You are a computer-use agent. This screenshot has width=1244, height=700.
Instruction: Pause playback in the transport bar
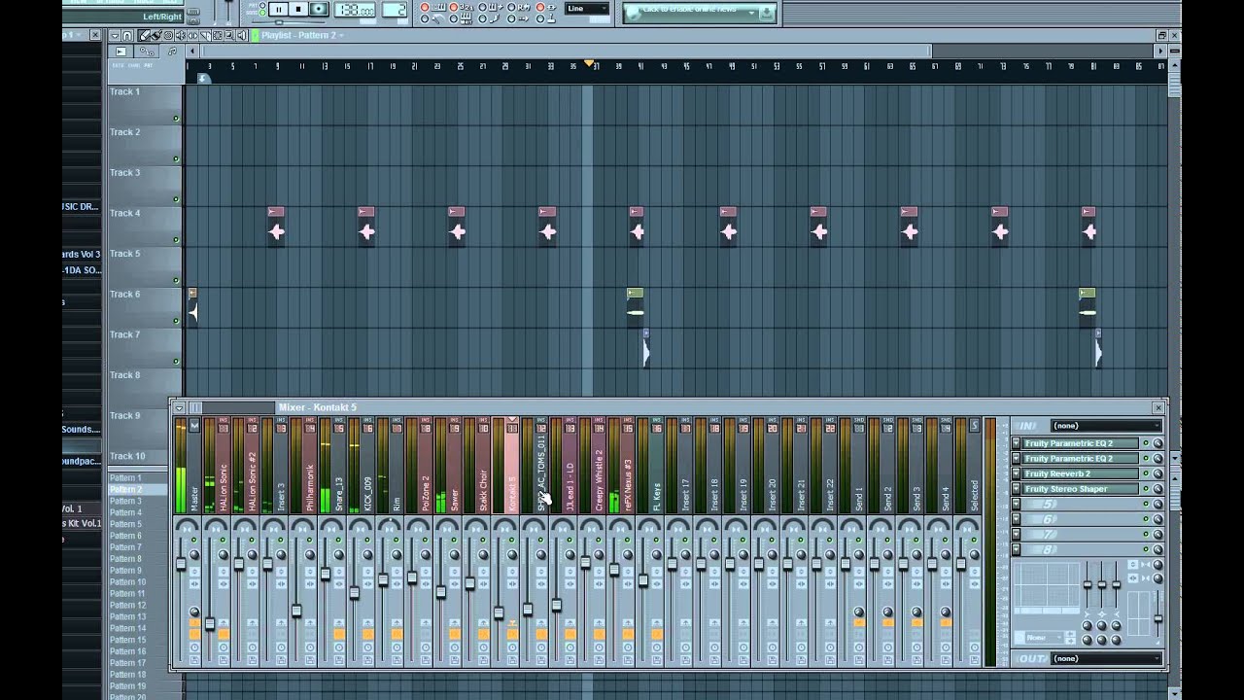(x=279, y=8)
